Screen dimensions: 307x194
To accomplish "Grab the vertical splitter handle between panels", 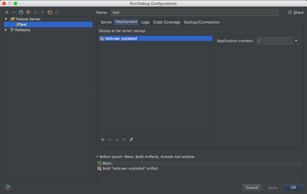I will (94, 95).
